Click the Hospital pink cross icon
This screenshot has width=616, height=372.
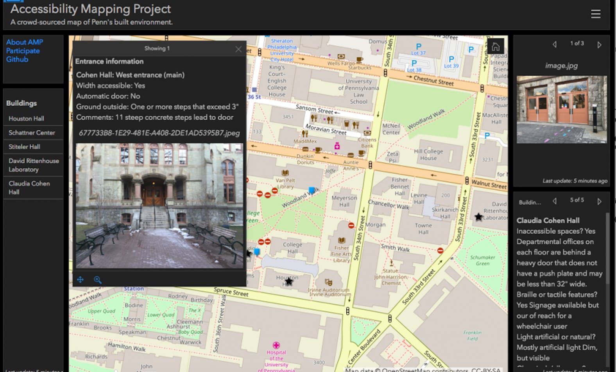tap(276, 345)
